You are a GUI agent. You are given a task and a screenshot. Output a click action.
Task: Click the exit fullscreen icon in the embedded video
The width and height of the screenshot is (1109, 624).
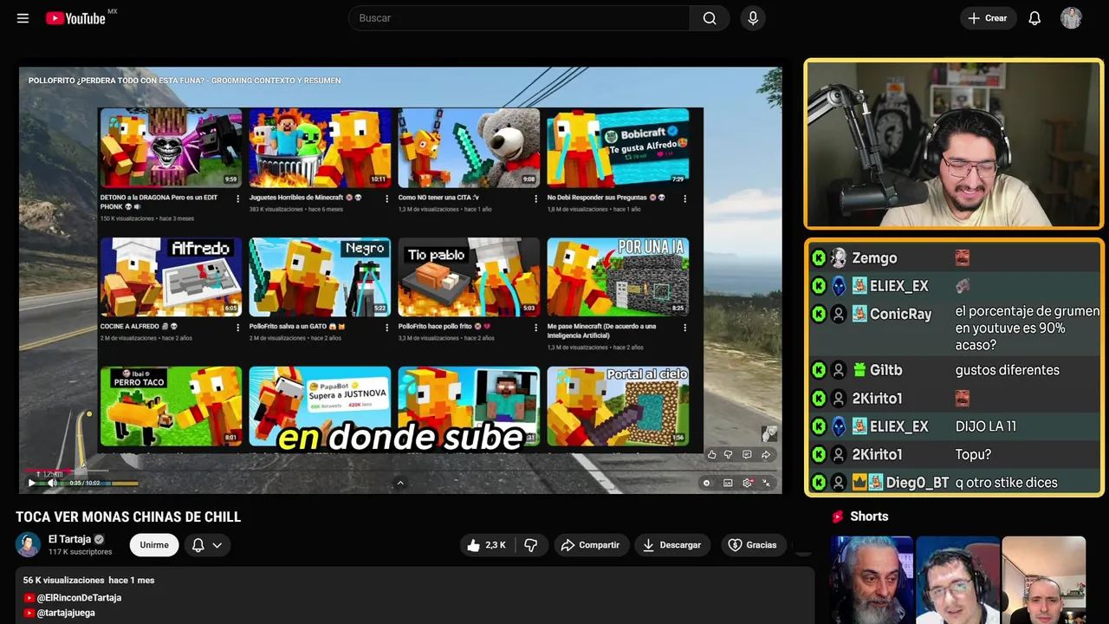click(766, 483)
